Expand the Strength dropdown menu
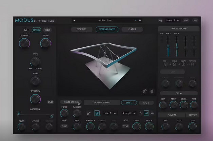The height and width of the screenshot is (141, 213). [129, 113]
